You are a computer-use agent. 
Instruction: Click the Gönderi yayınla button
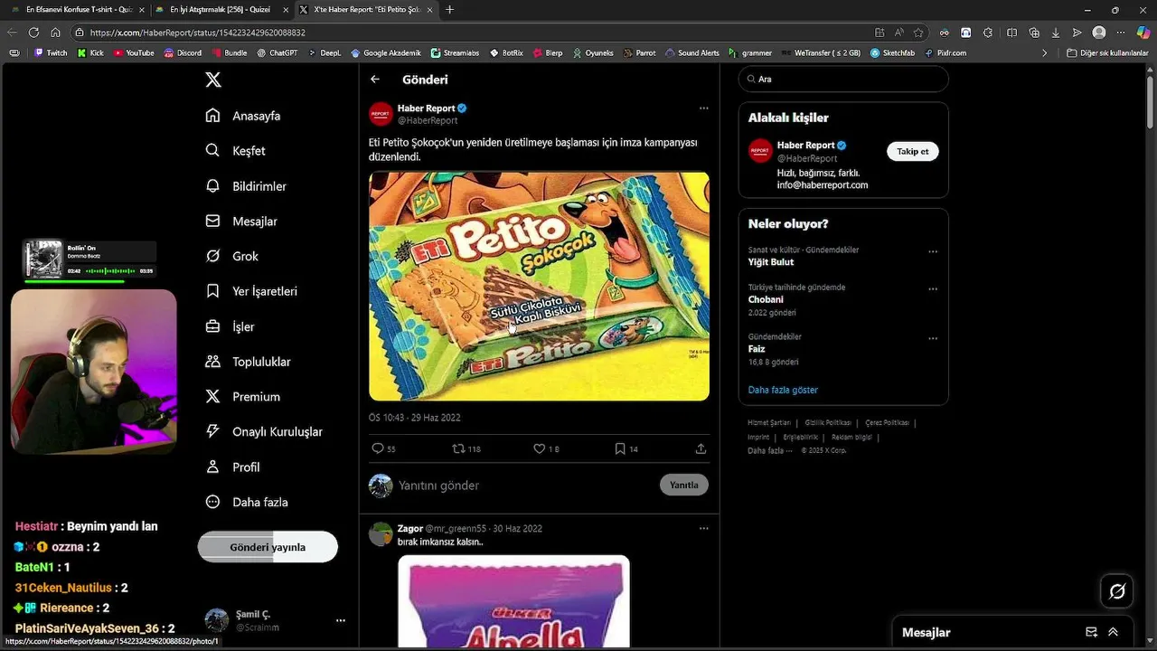[268, 547]
